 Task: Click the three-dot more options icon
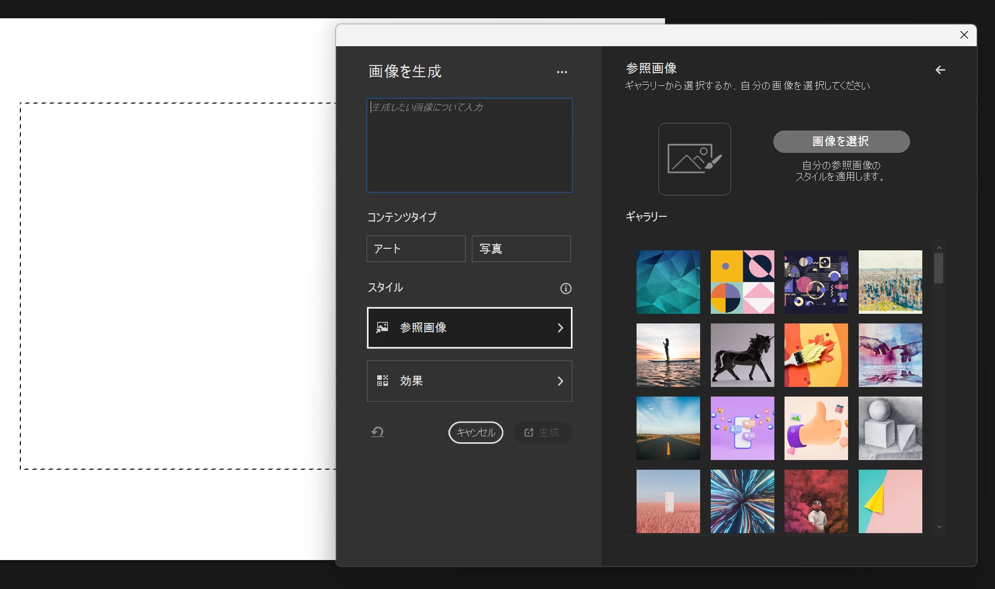click(x=561, y=72)
